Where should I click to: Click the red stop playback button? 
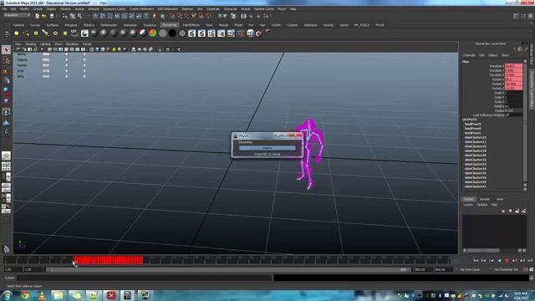[507, 261]
